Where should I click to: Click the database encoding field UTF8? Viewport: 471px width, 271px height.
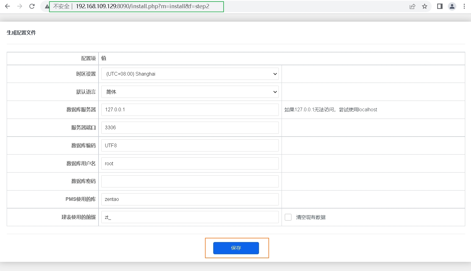(x=190, y=145)
